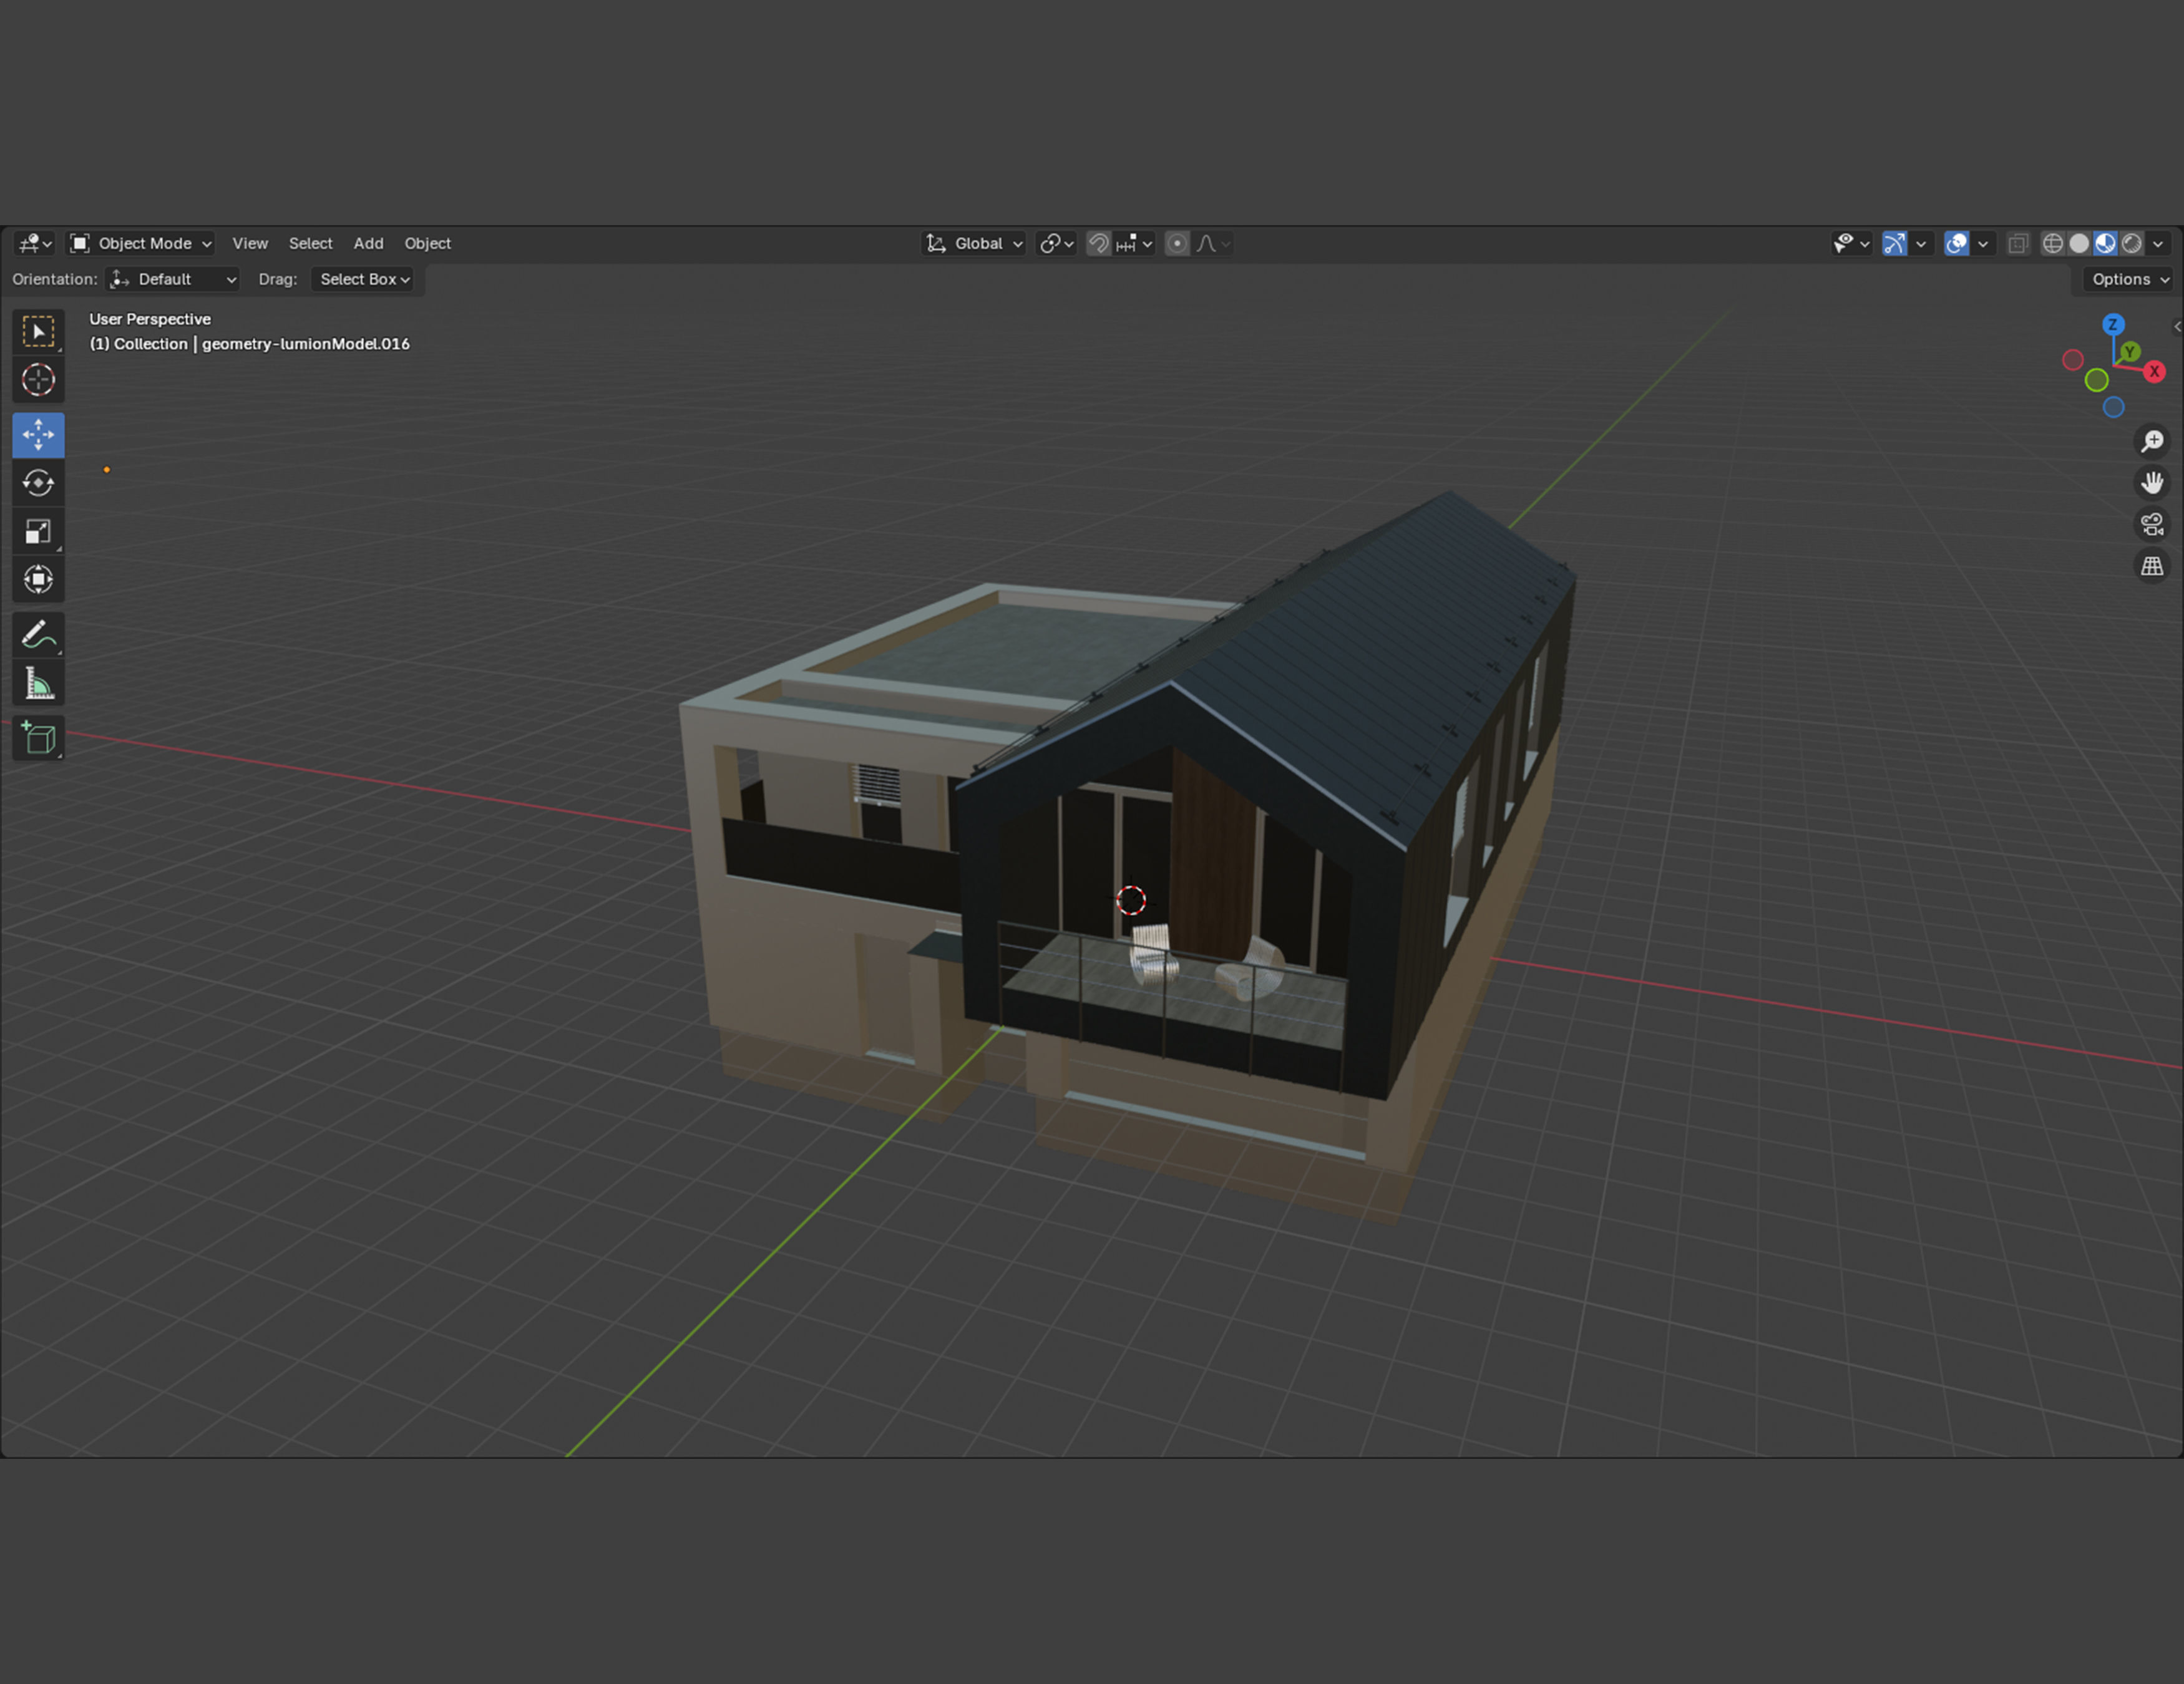Switch perspective/orthographic with grid icon

click(2152, 566)
